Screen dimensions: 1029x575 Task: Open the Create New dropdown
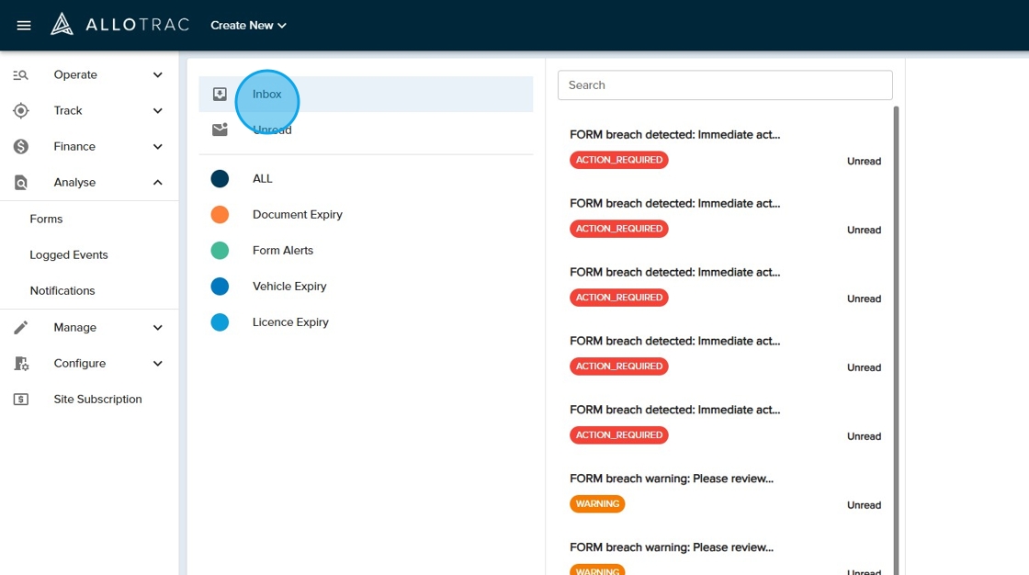click(248, 26)
